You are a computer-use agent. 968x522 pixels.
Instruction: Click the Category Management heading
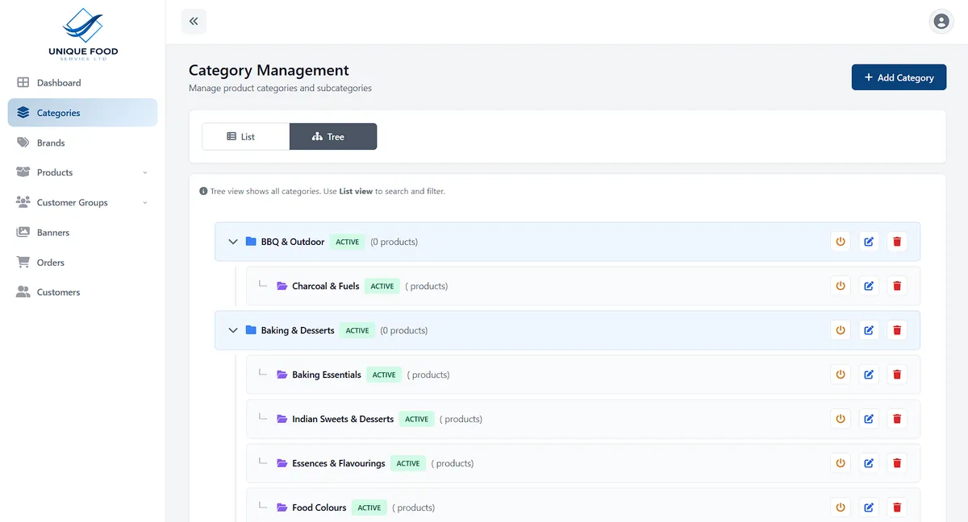(x=269, y=70)
